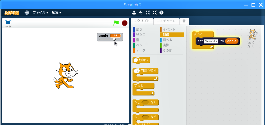Click the angle slider knob

click(114, 39)
